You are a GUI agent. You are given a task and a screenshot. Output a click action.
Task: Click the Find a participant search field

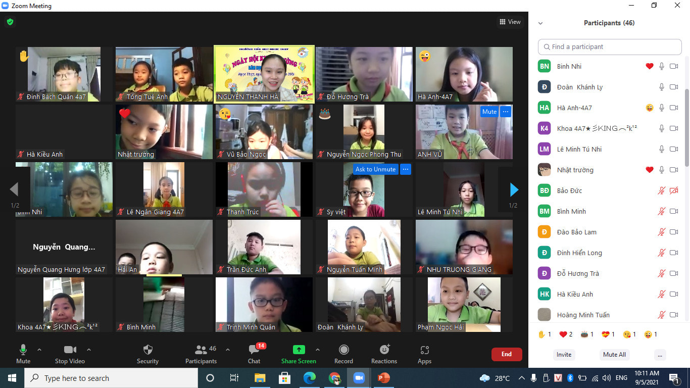[x=610, y=47]
